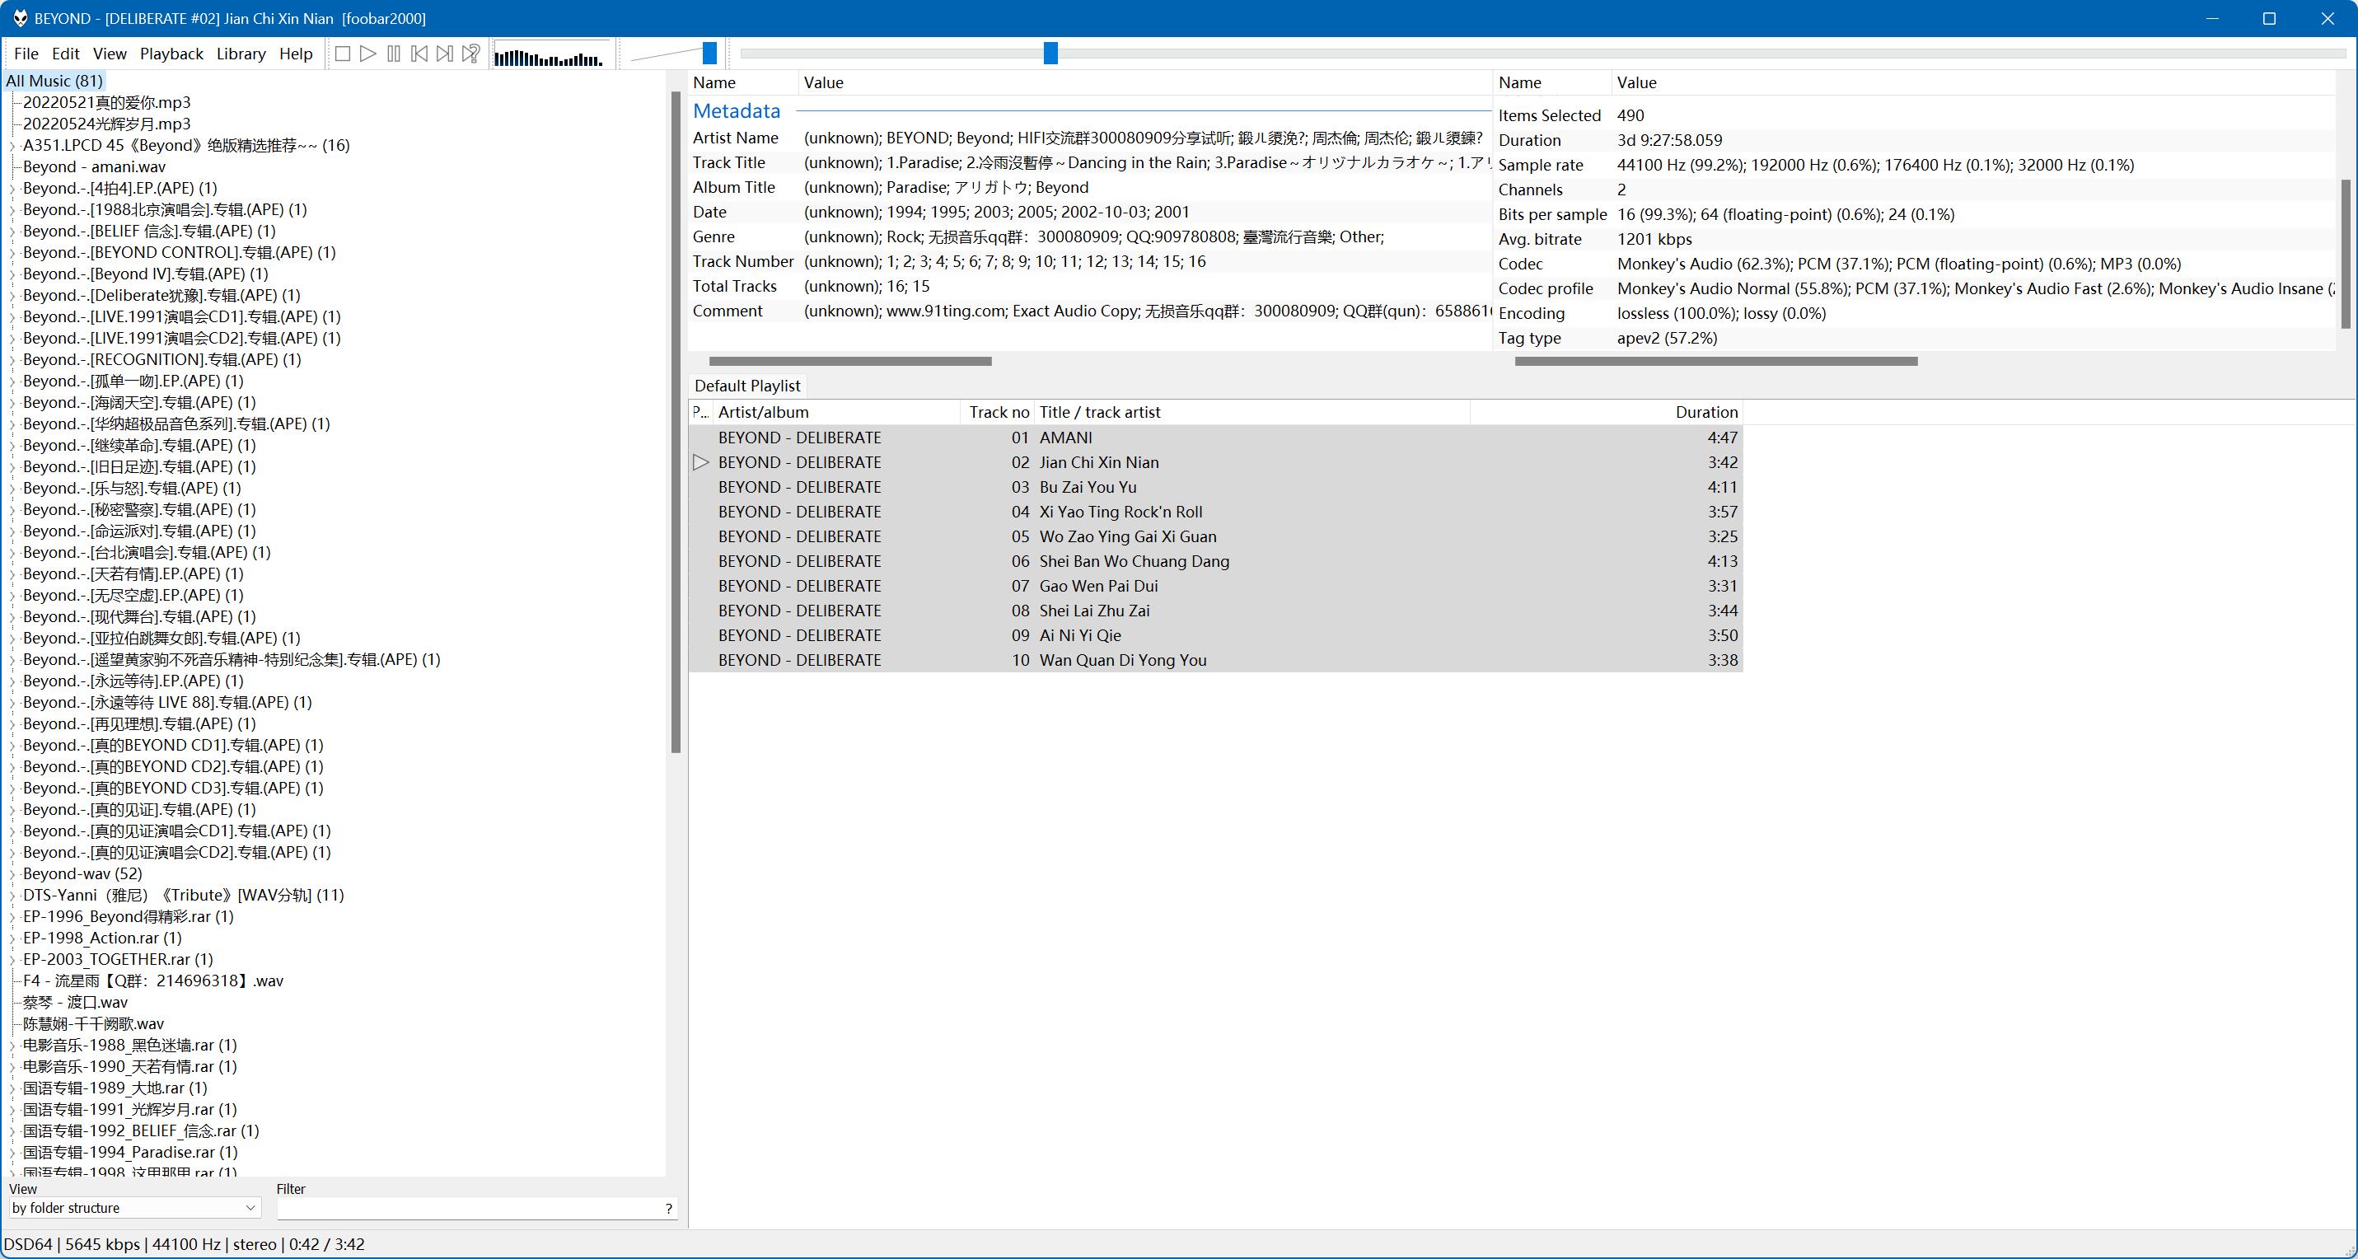Click the Genre metadata row
The width and height of the screenshot is (2358, 1259).
click(x=1090, y=237)
